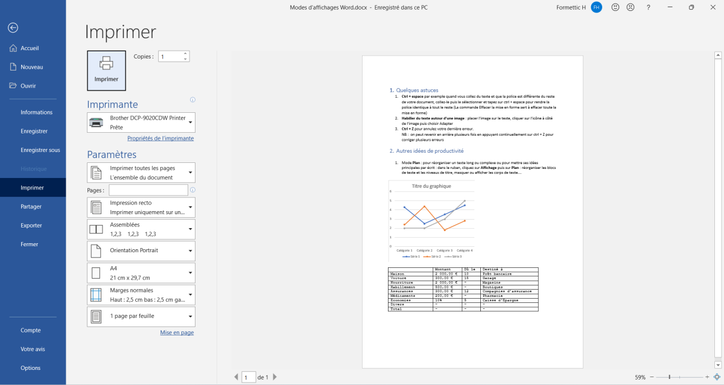Click the Pages field info icon
Viewport: 724px width, 385px height.
tap(192, 190)
